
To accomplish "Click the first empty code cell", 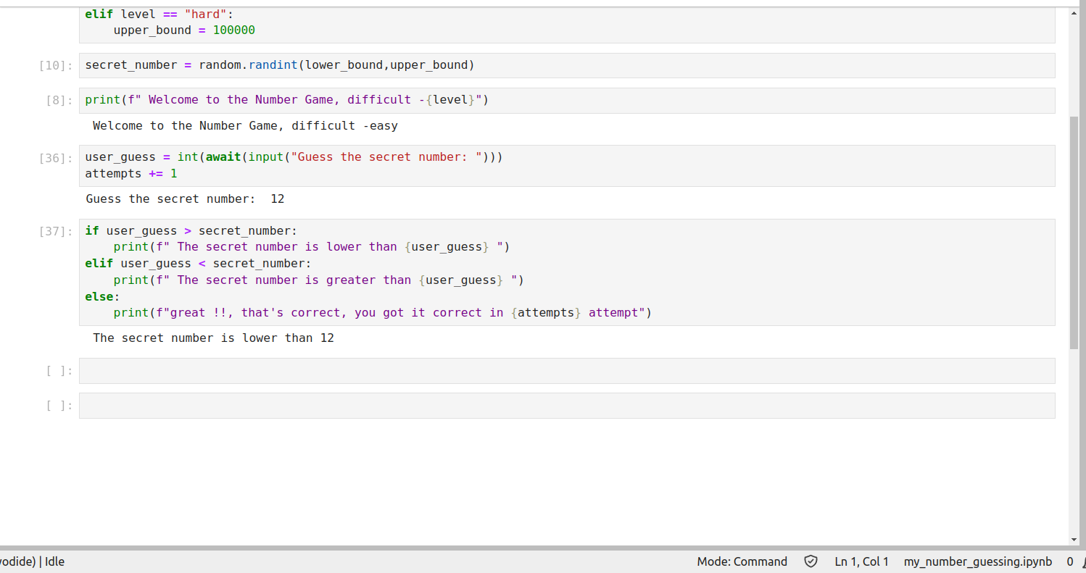I will (x=565, y=371).
